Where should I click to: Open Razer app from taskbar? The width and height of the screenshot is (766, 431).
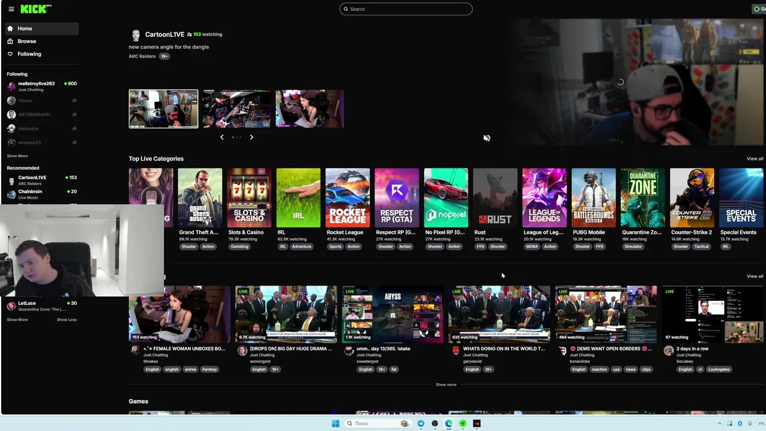[463, 424]
